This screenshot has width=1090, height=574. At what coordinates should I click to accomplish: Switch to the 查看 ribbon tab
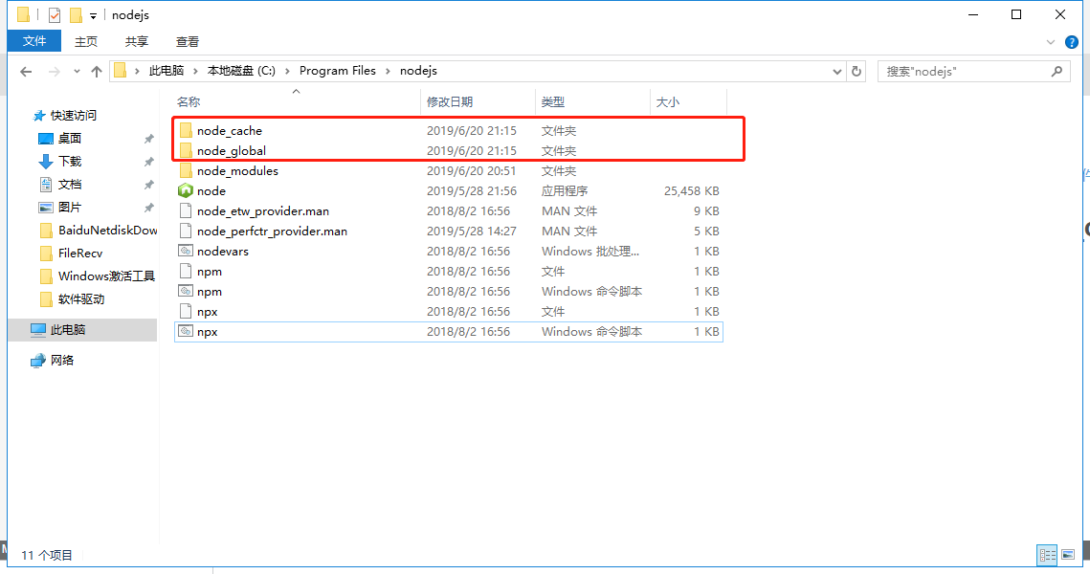(187, 42)
